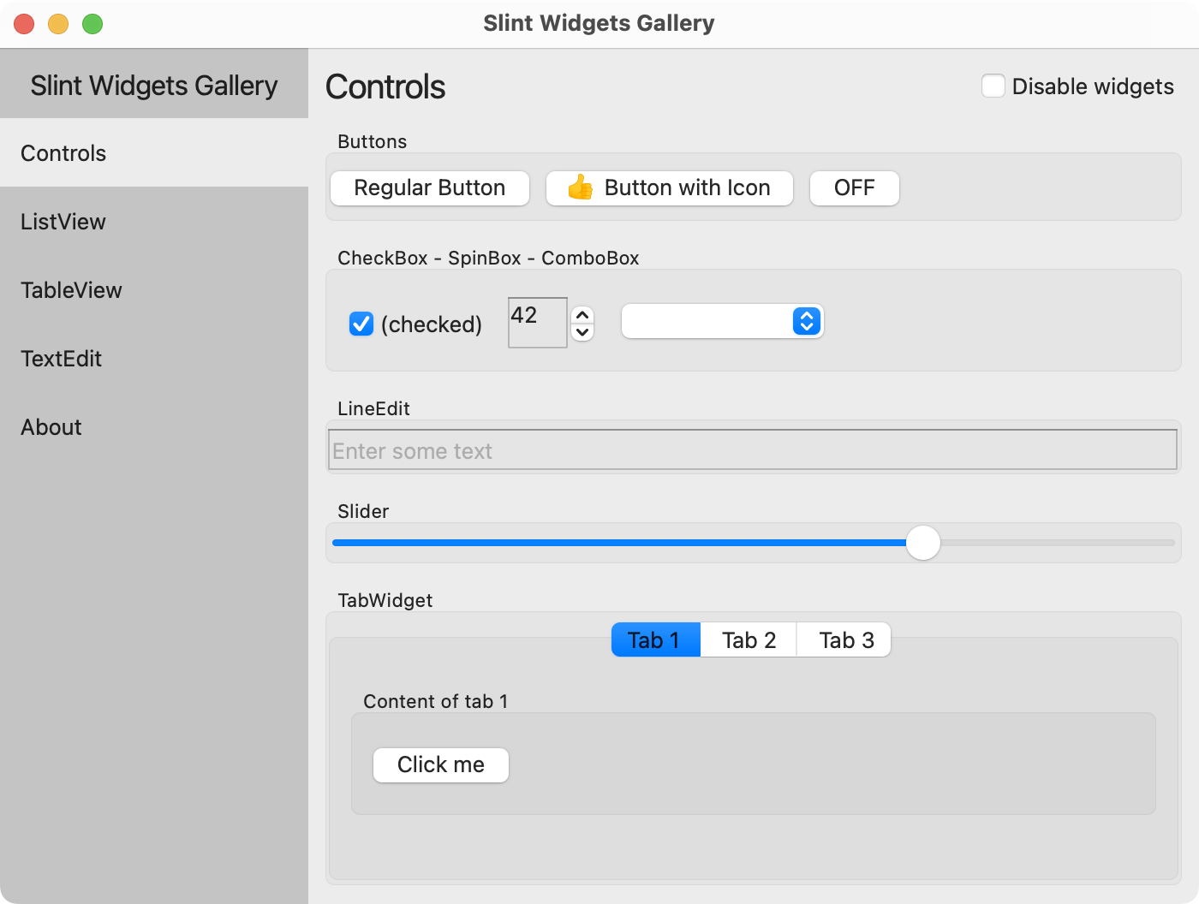Click the SpinBox up arrow stepper
This screenshot has width=1199, height=904.
pos(582,312)
